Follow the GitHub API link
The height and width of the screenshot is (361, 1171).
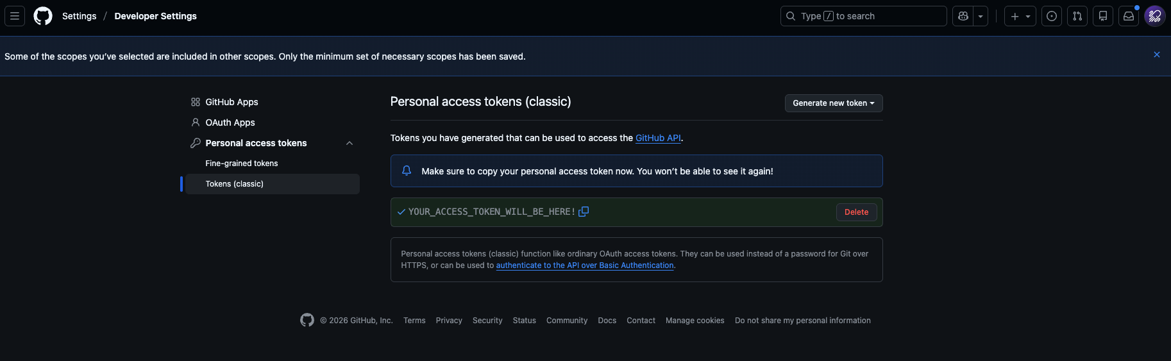coord(658,138)
